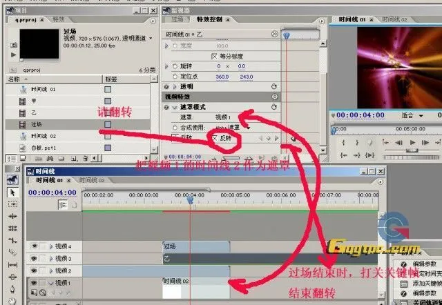Select the Selection arrow tool

coord(13,191)
